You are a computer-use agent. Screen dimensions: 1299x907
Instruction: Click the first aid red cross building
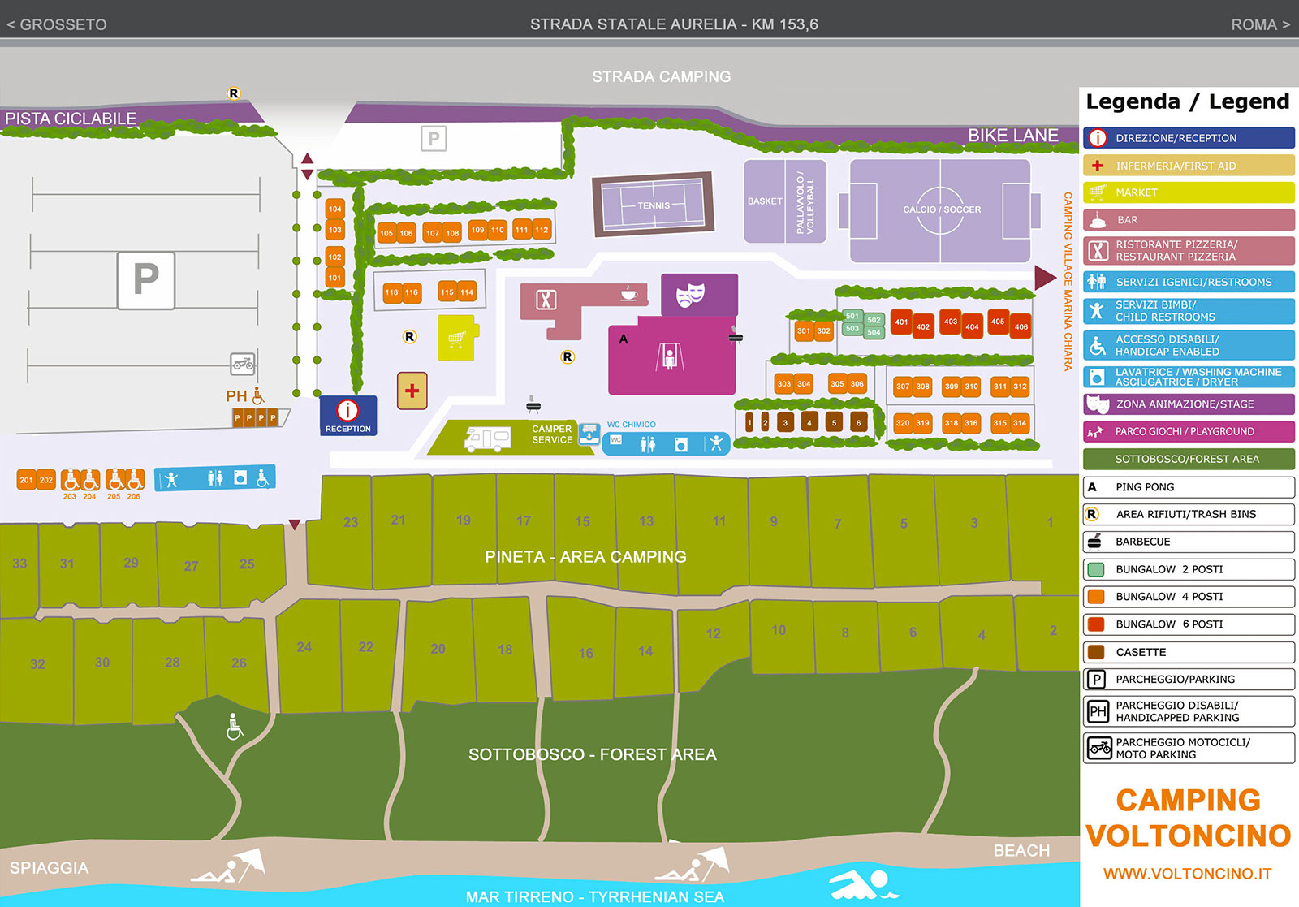pyautogui.click(x=412, y=391)
